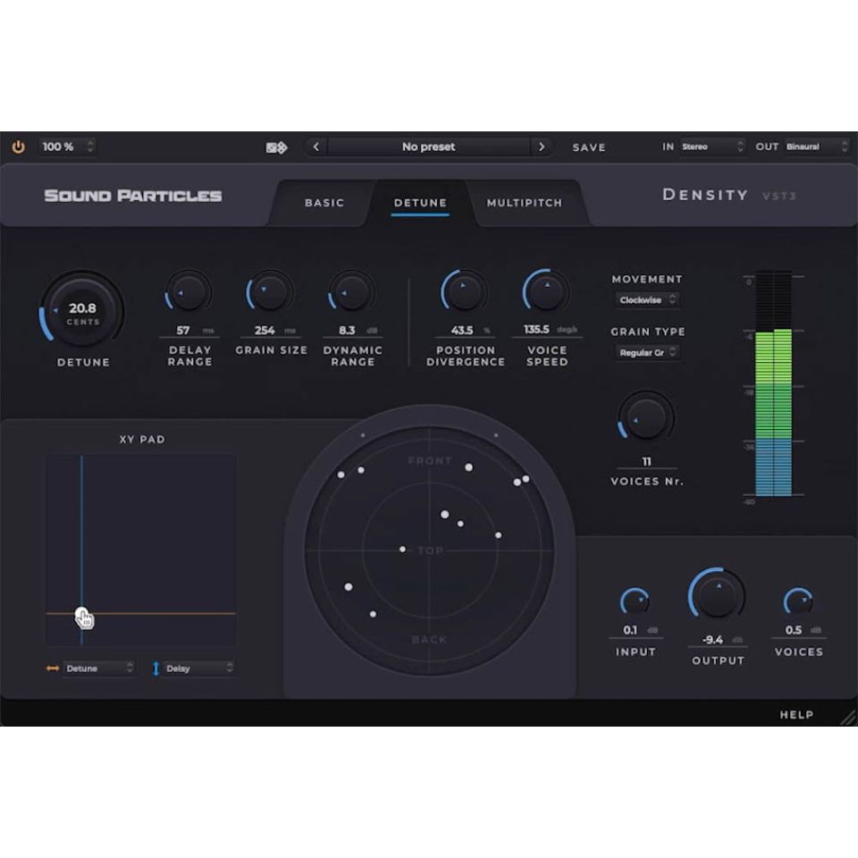
Task: Open the Grain Type dropdown
Action: pyautogui.click(x=646, y=352)
